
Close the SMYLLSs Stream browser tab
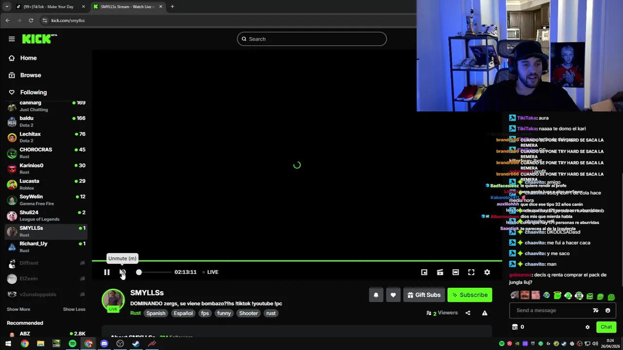161,7
